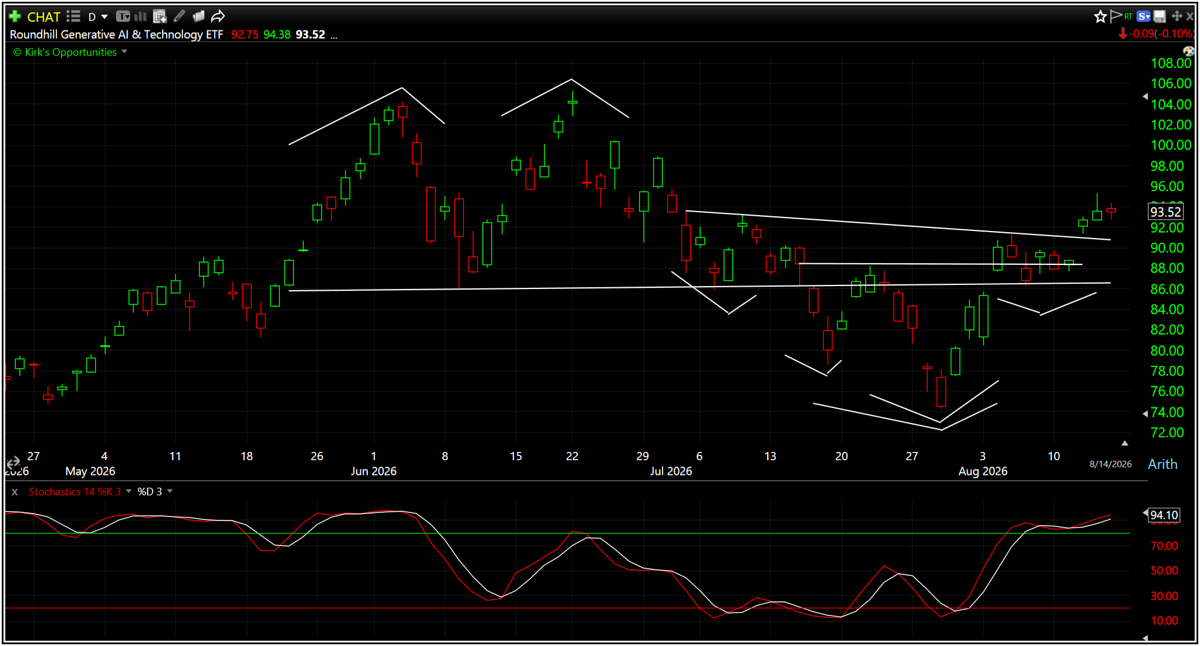This screenshot has height=646, width=1200.
Task: Open the color wheel icon below the toolbar
Action: click(x=1189, y=52)
